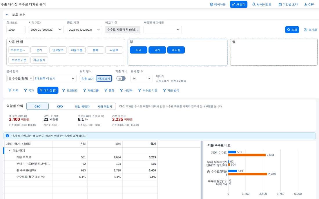Click the orange 2,684 chart bar

pyautogui.click(x=247, y=155)
